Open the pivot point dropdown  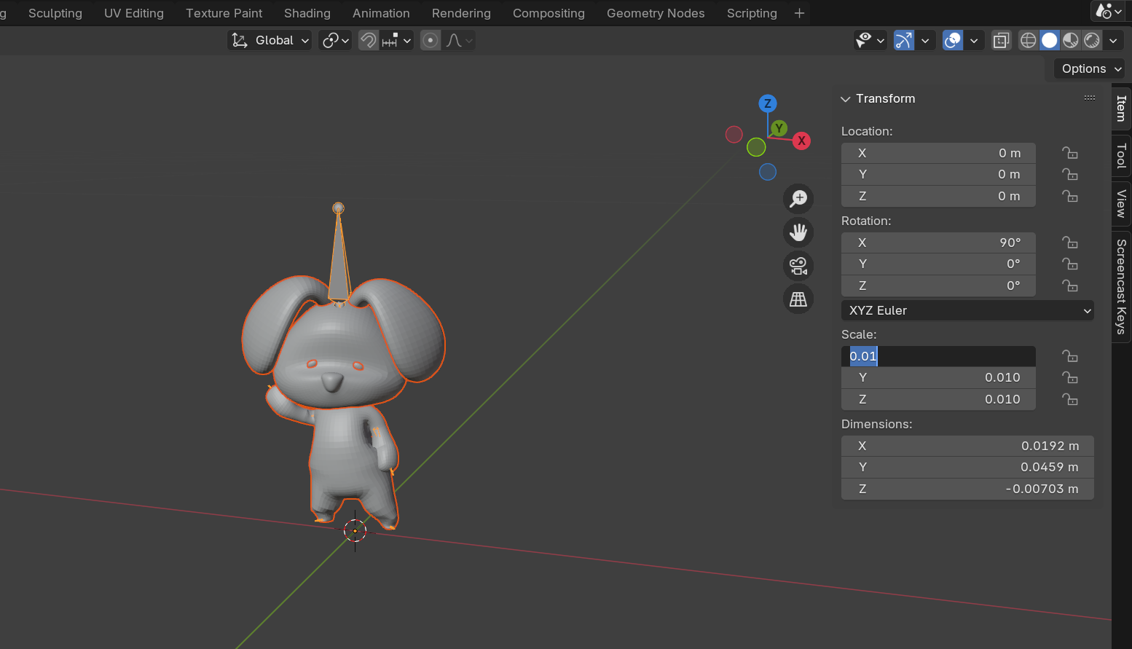[x=335, y=41]
